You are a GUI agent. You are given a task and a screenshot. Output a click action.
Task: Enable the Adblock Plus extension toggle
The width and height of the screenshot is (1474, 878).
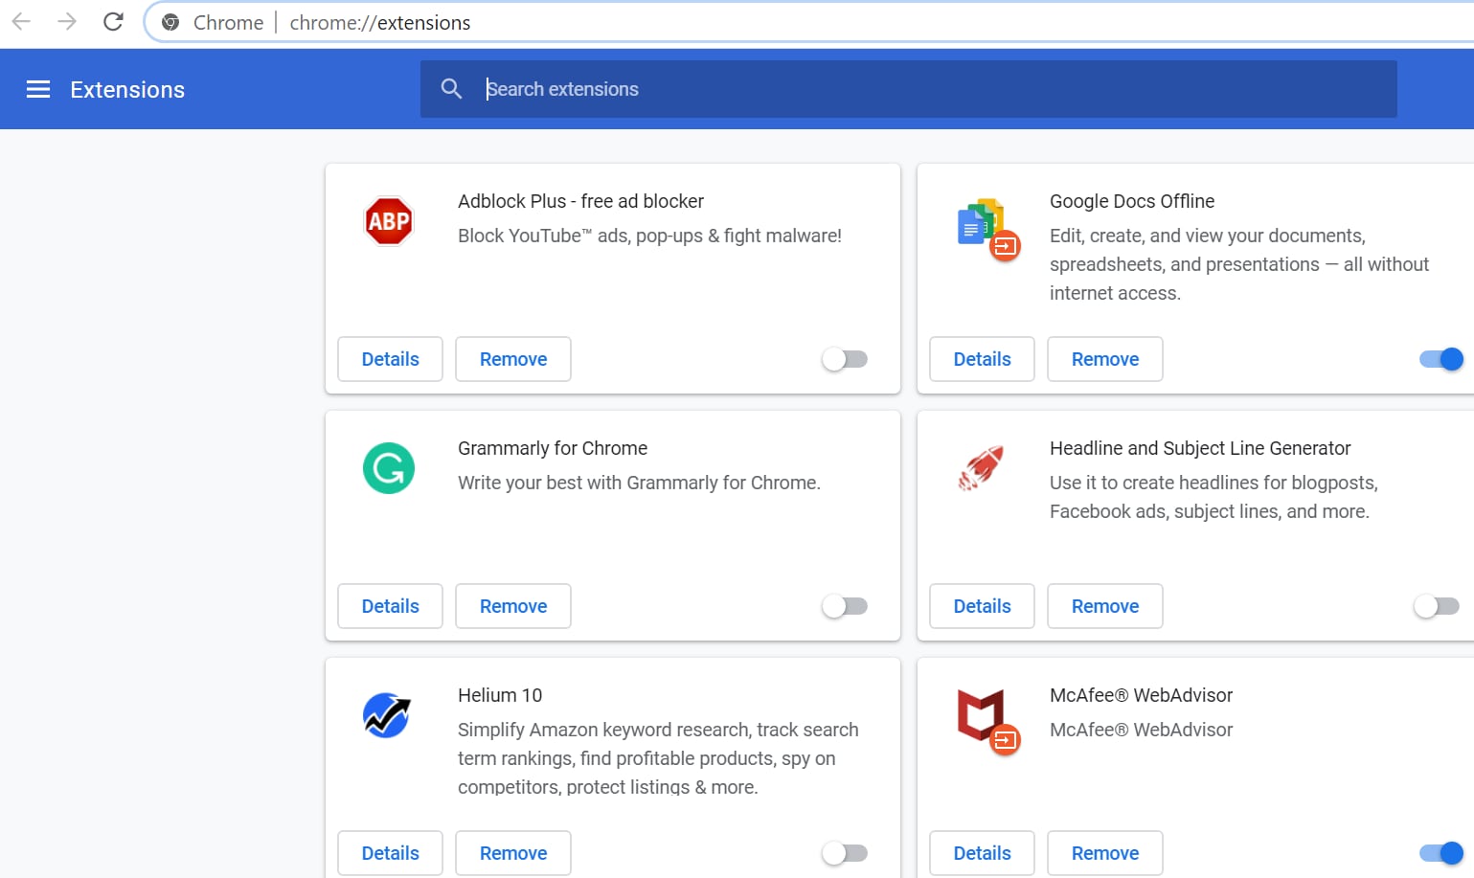click(x=845, y=359)
